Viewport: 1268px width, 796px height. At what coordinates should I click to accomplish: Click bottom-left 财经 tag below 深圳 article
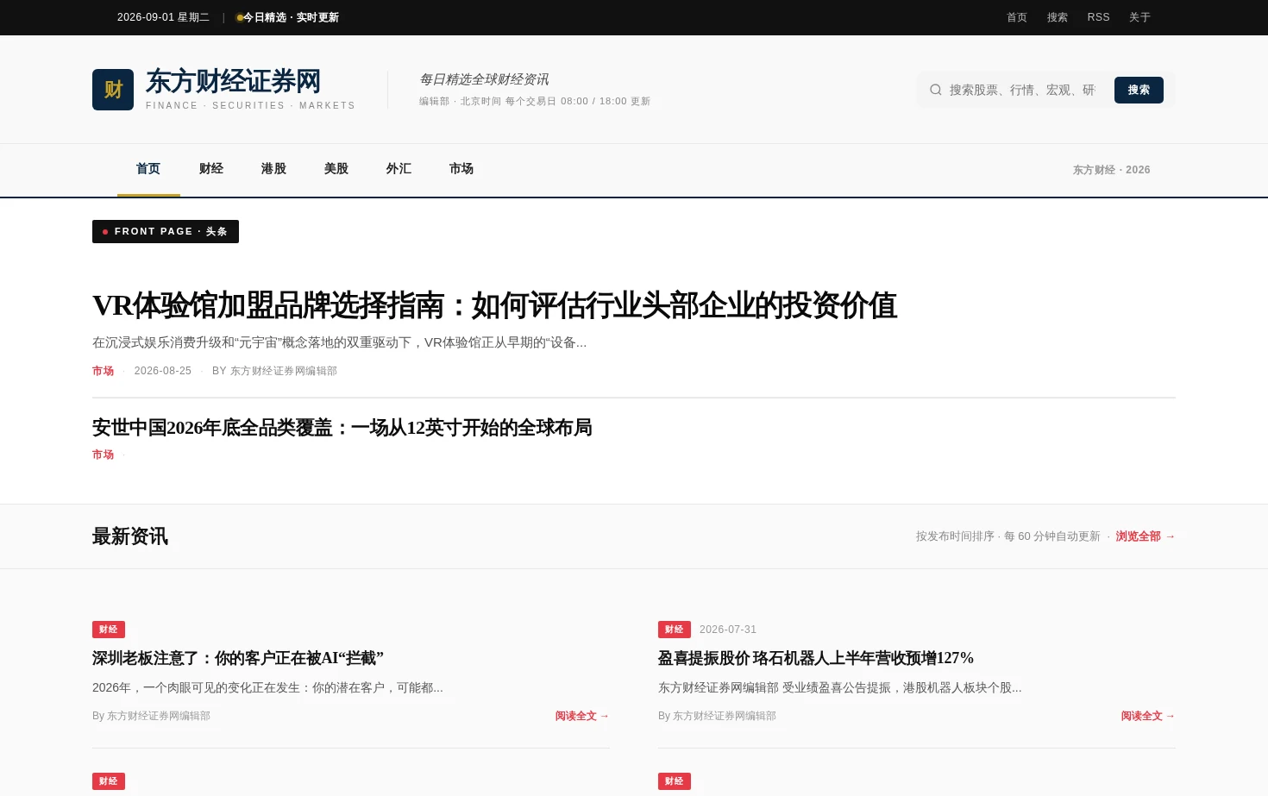[x=109, y=781]
